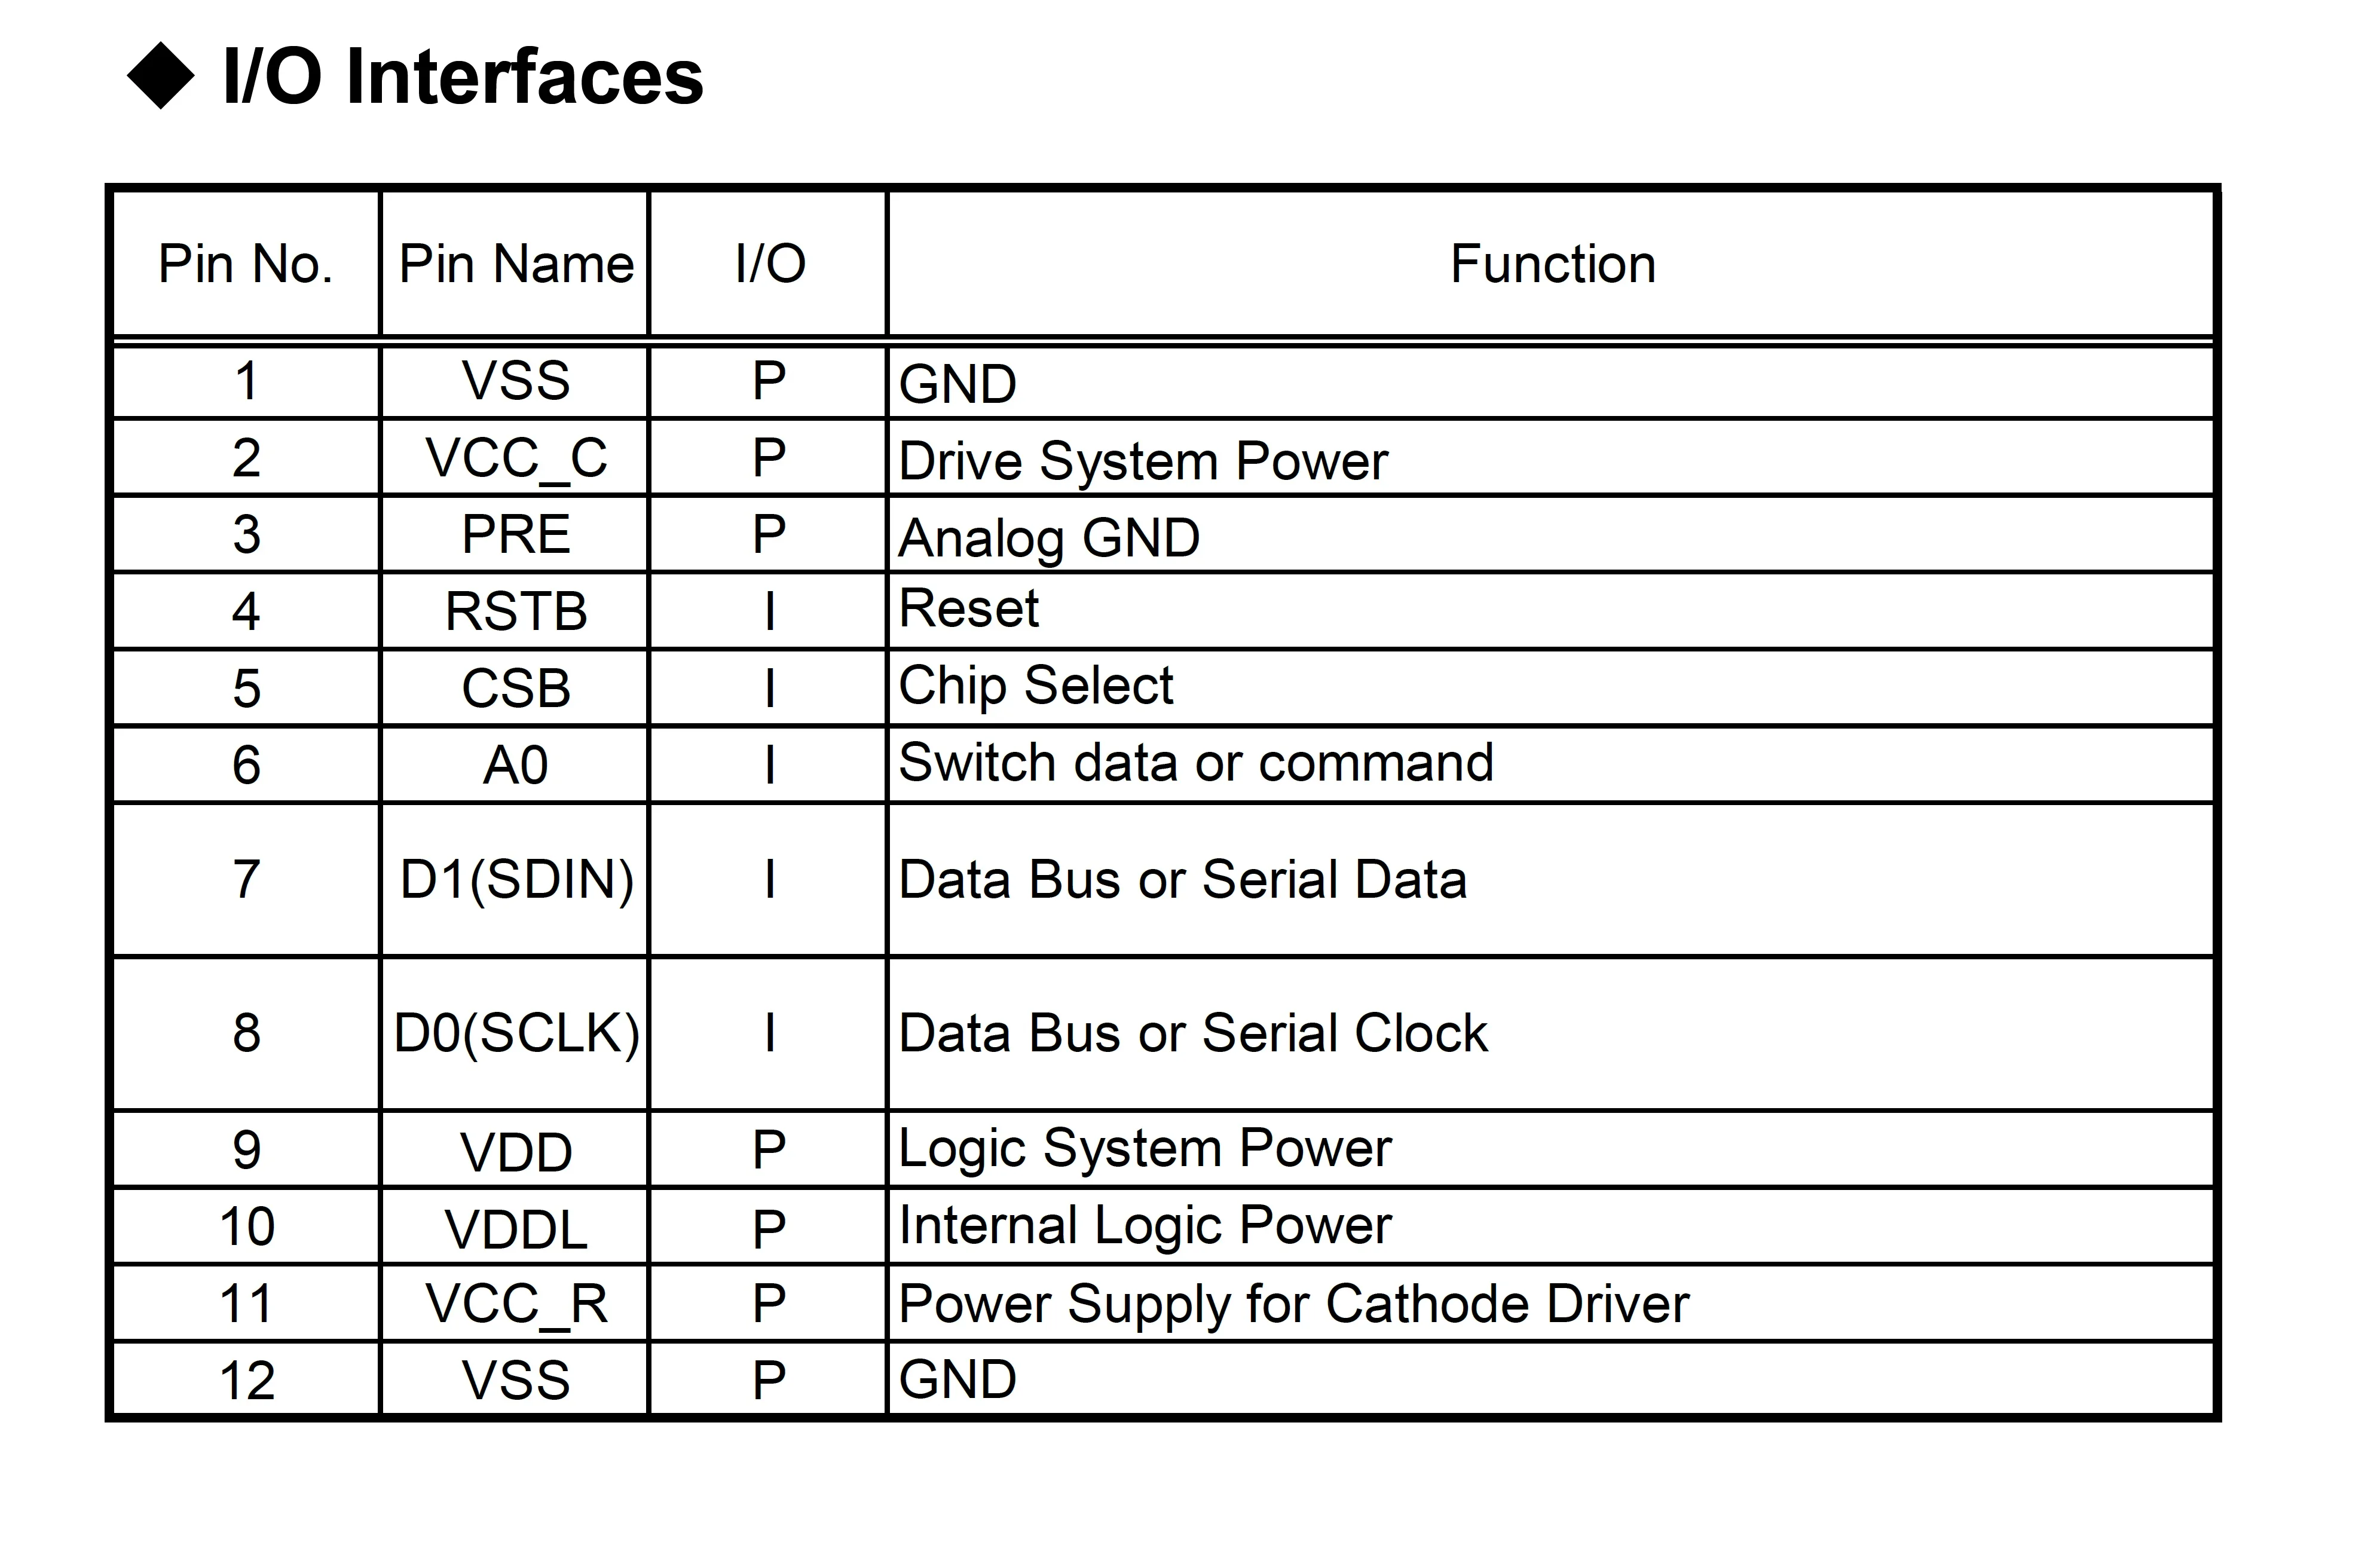Click the A0 pin name cell
Screen dimensions: 2380x1551
tap(516, 766)
